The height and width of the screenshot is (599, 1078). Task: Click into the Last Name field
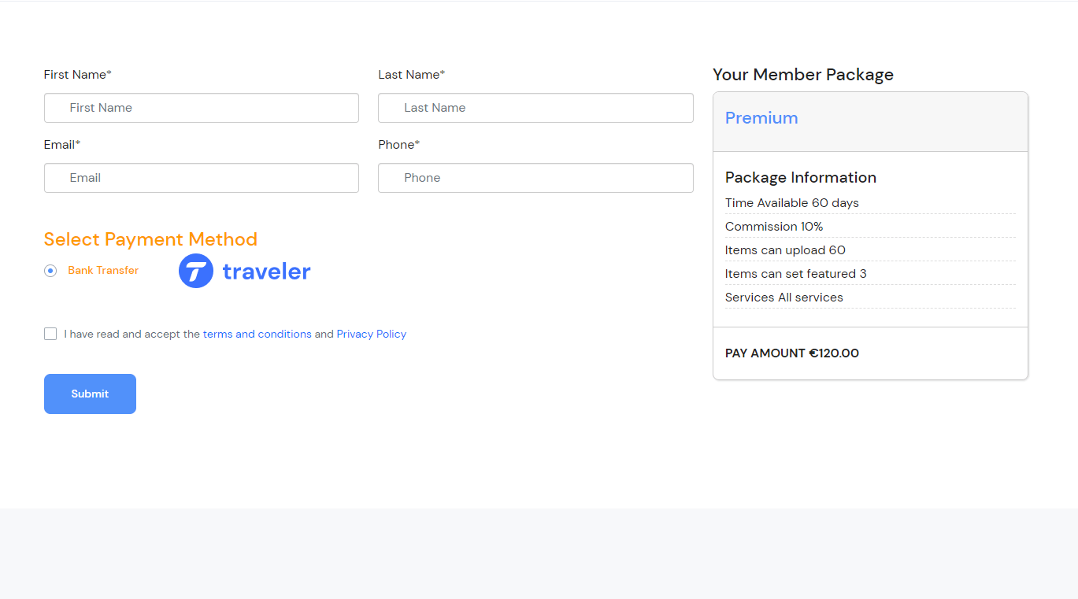coord(535,108)
